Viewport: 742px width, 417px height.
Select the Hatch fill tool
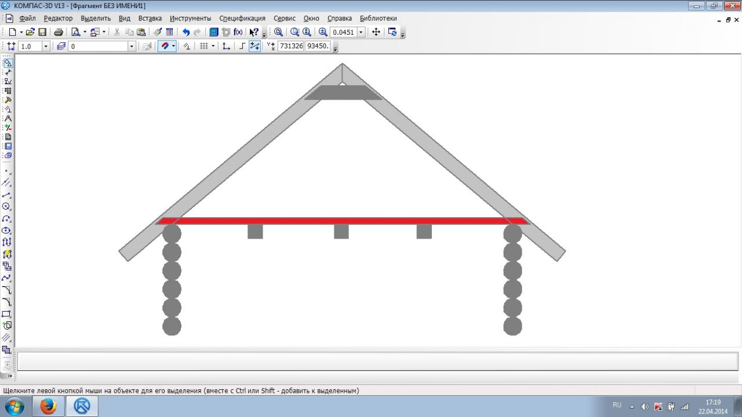pyautogui.click(x=7, y=337)
